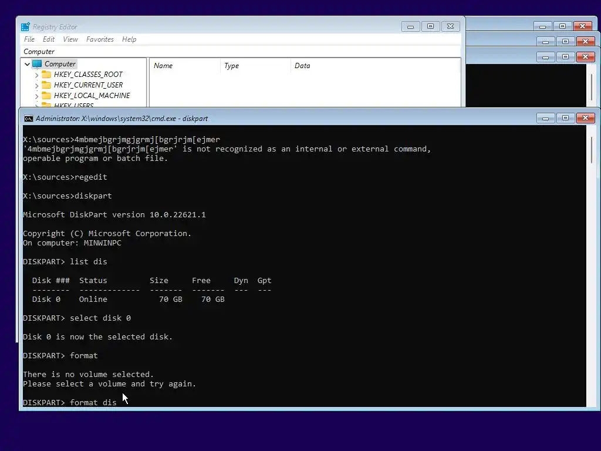The width and height of the screenshot is (601, 451).
Task: Click the HKEY_LOCAL_MACHINE folder icon
Action: click(46, 95)
